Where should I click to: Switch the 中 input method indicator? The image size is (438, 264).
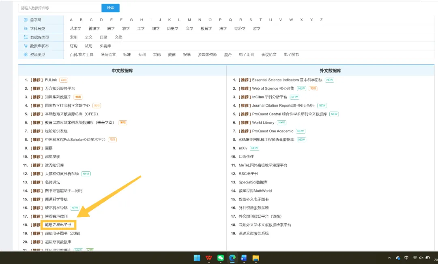point(406,258)
